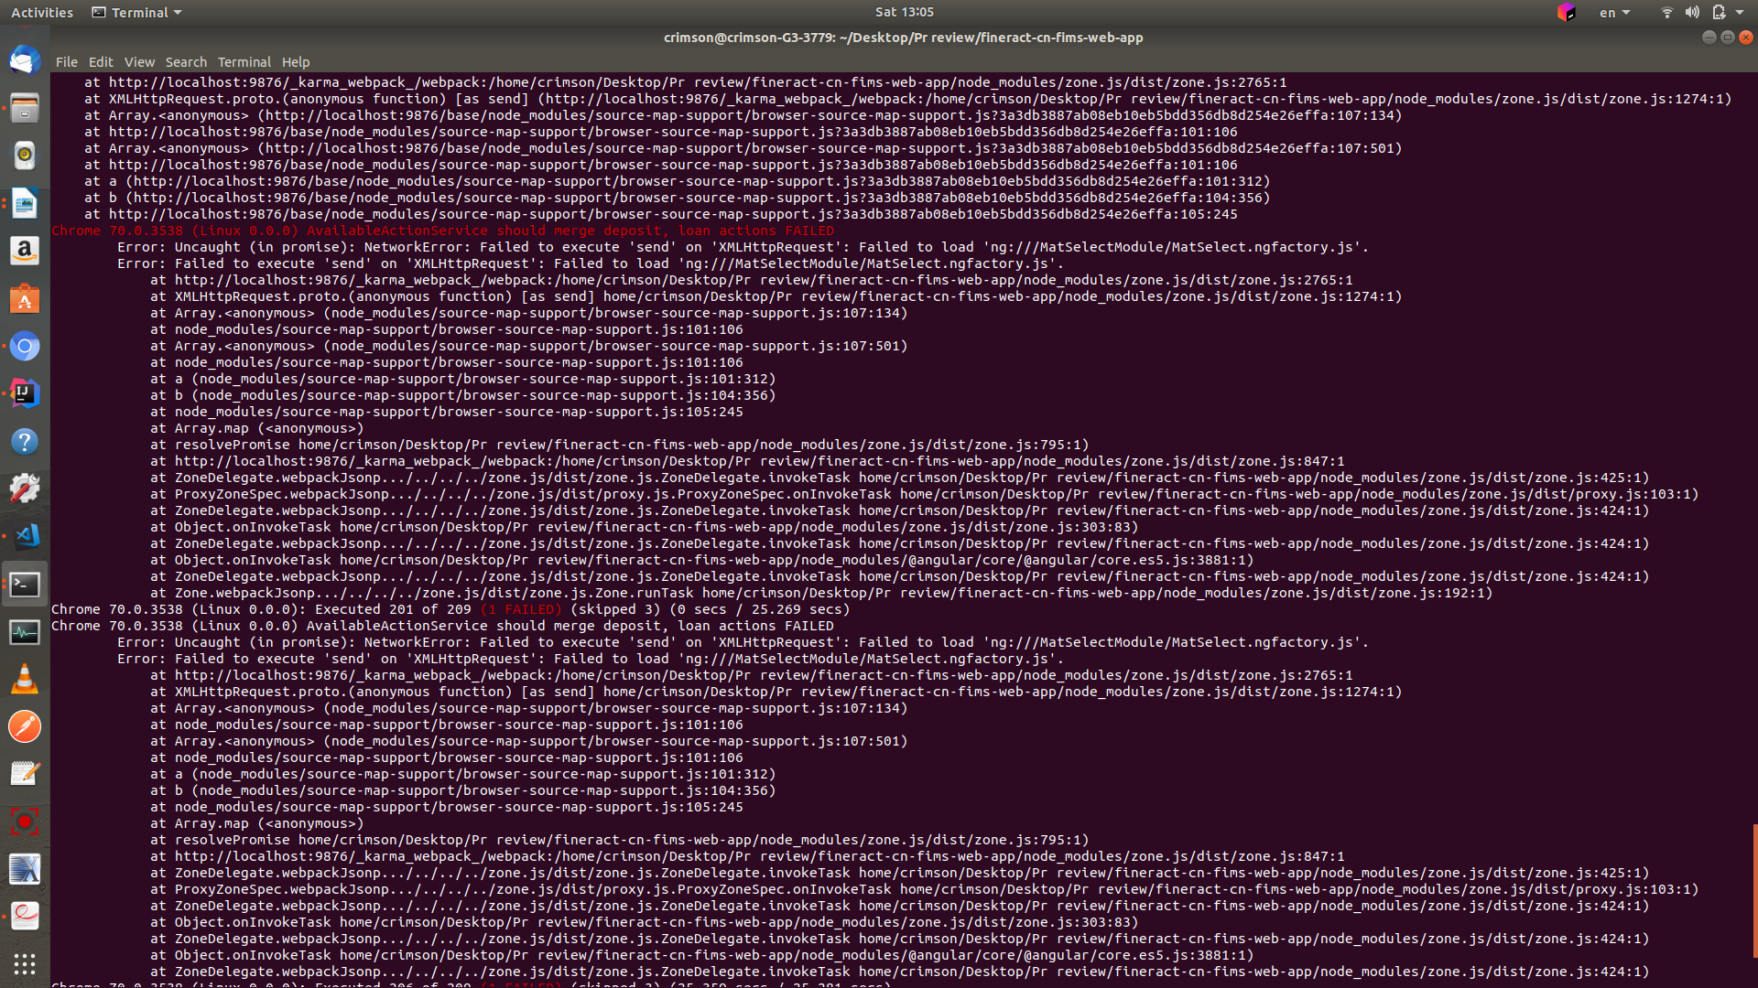Screen dimensions: 1758x988
Task: Open the File menu
Action: pos(66,62)
